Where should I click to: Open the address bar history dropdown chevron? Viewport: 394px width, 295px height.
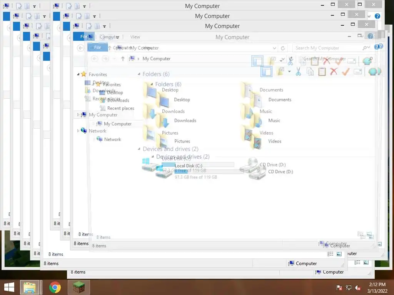click(274, 48)
